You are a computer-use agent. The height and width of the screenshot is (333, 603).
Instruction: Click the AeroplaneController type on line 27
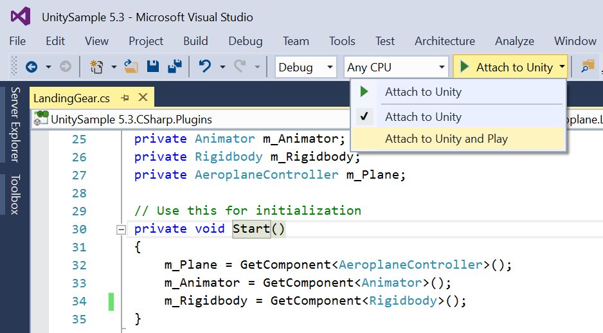click(267, 175)
